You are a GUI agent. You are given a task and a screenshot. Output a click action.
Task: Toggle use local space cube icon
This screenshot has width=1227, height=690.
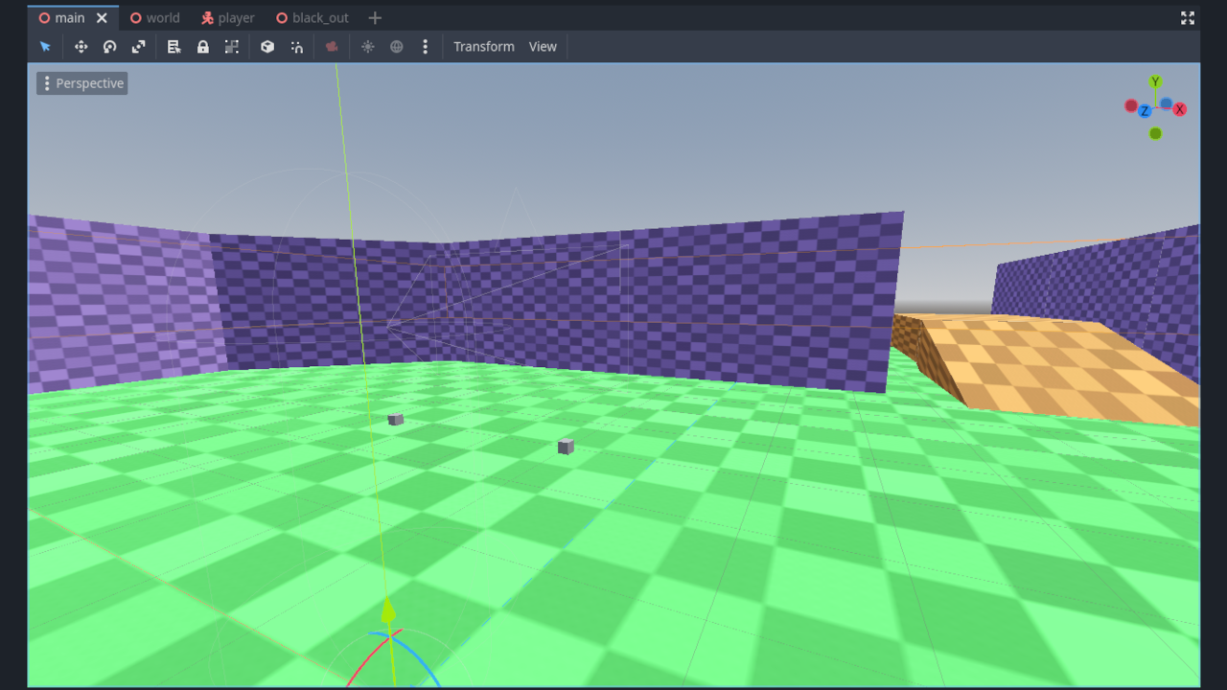pyautogui.click(x=267, y=46)
